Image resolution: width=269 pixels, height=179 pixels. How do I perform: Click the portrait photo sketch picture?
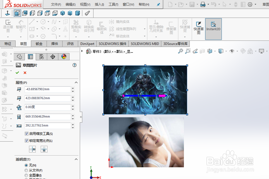point(146,142)
